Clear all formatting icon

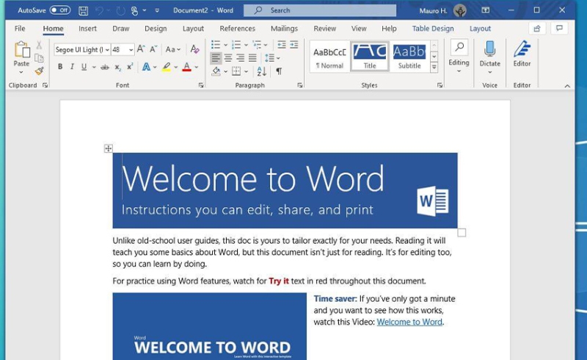pos(194,48)
